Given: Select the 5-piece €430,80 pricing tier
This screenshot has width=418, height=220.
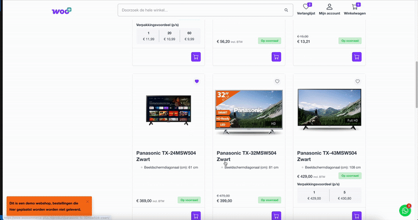Looking at the screenshot, I should point(345,195).
